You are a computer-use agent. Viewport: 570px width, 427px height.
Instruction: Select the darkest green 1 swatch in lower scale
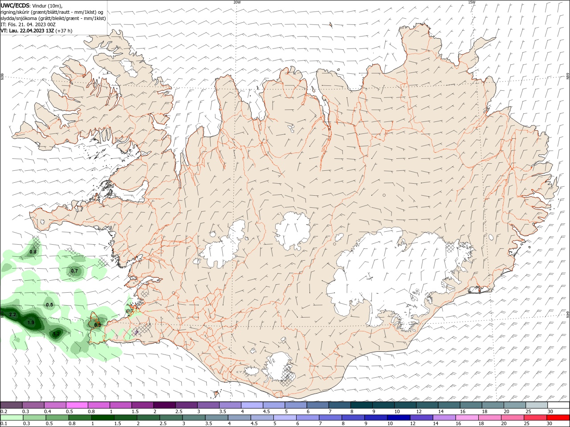coord(102,418)
